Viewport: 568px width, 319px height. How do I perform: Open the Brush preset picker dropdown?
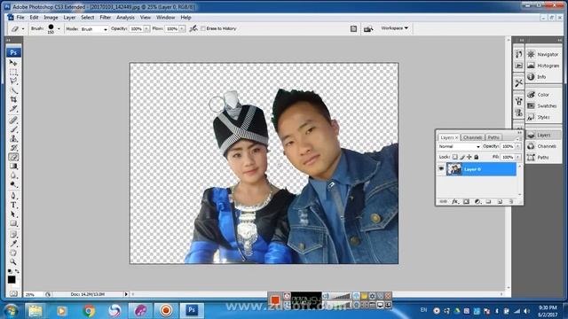point(59,29)
